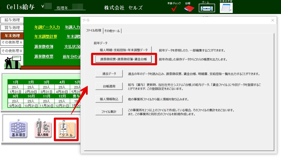Close the ツール dialog window
281x158 pixels.
click(x=272, y=20)
